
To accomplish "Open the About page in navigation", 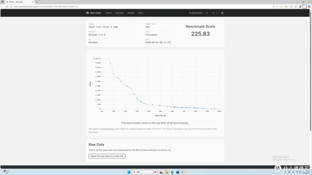I will point(140,13).
